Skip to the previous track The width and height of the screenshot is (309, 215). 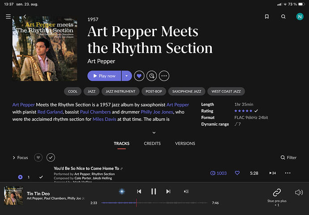point(139,191)
